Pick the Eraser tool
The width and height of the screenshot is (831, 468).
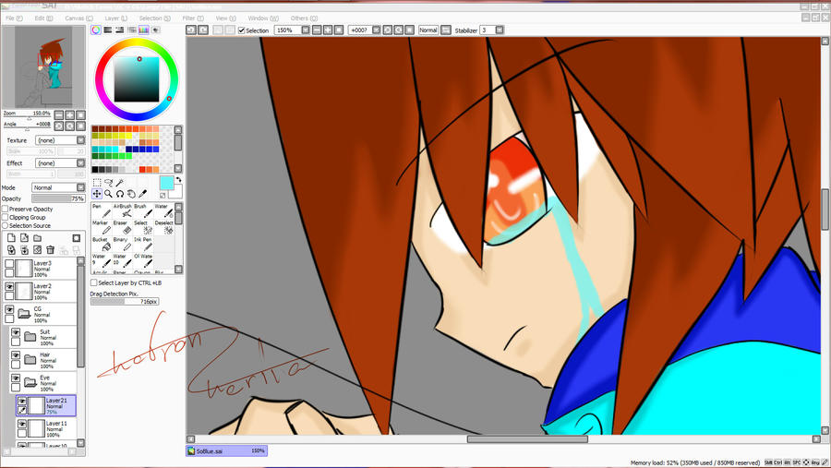click(x=123, y=227)
